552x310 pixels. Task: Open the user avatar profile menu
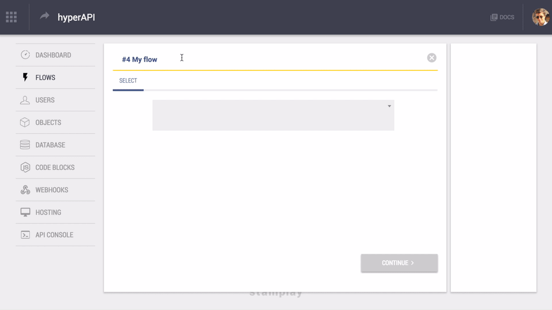tap(540, 17)
